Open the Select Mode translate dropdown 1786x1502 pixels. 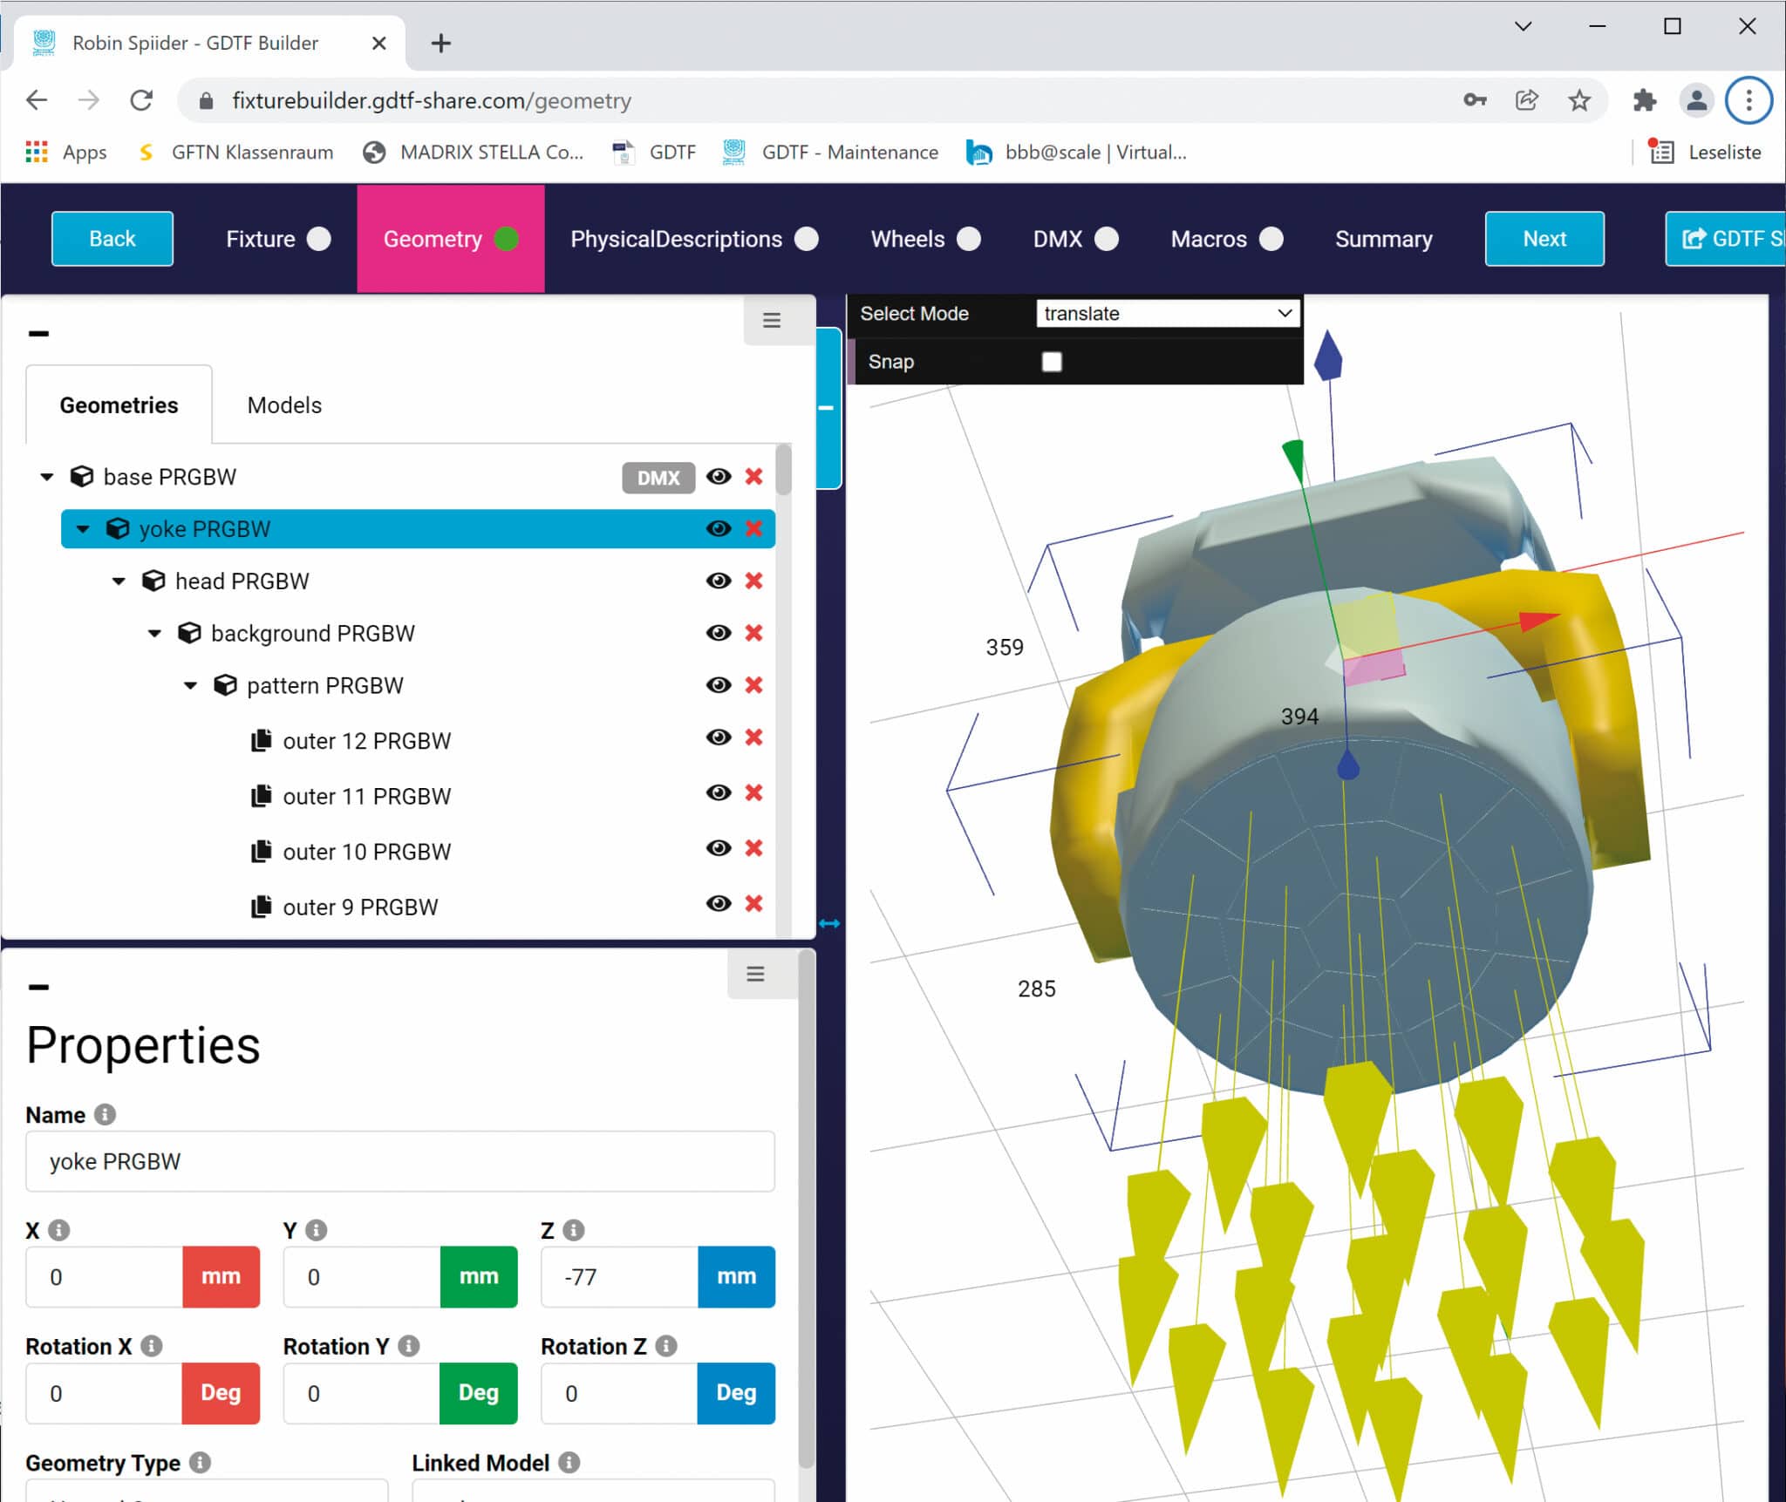(x=1167, y=313)
